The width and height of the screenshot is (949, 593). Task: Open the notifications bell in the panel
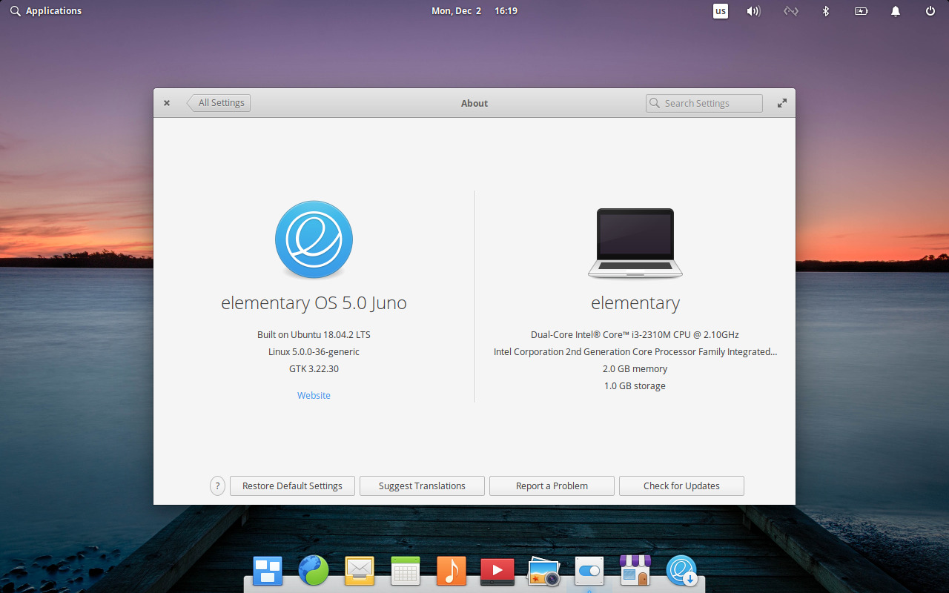point(895,10)
